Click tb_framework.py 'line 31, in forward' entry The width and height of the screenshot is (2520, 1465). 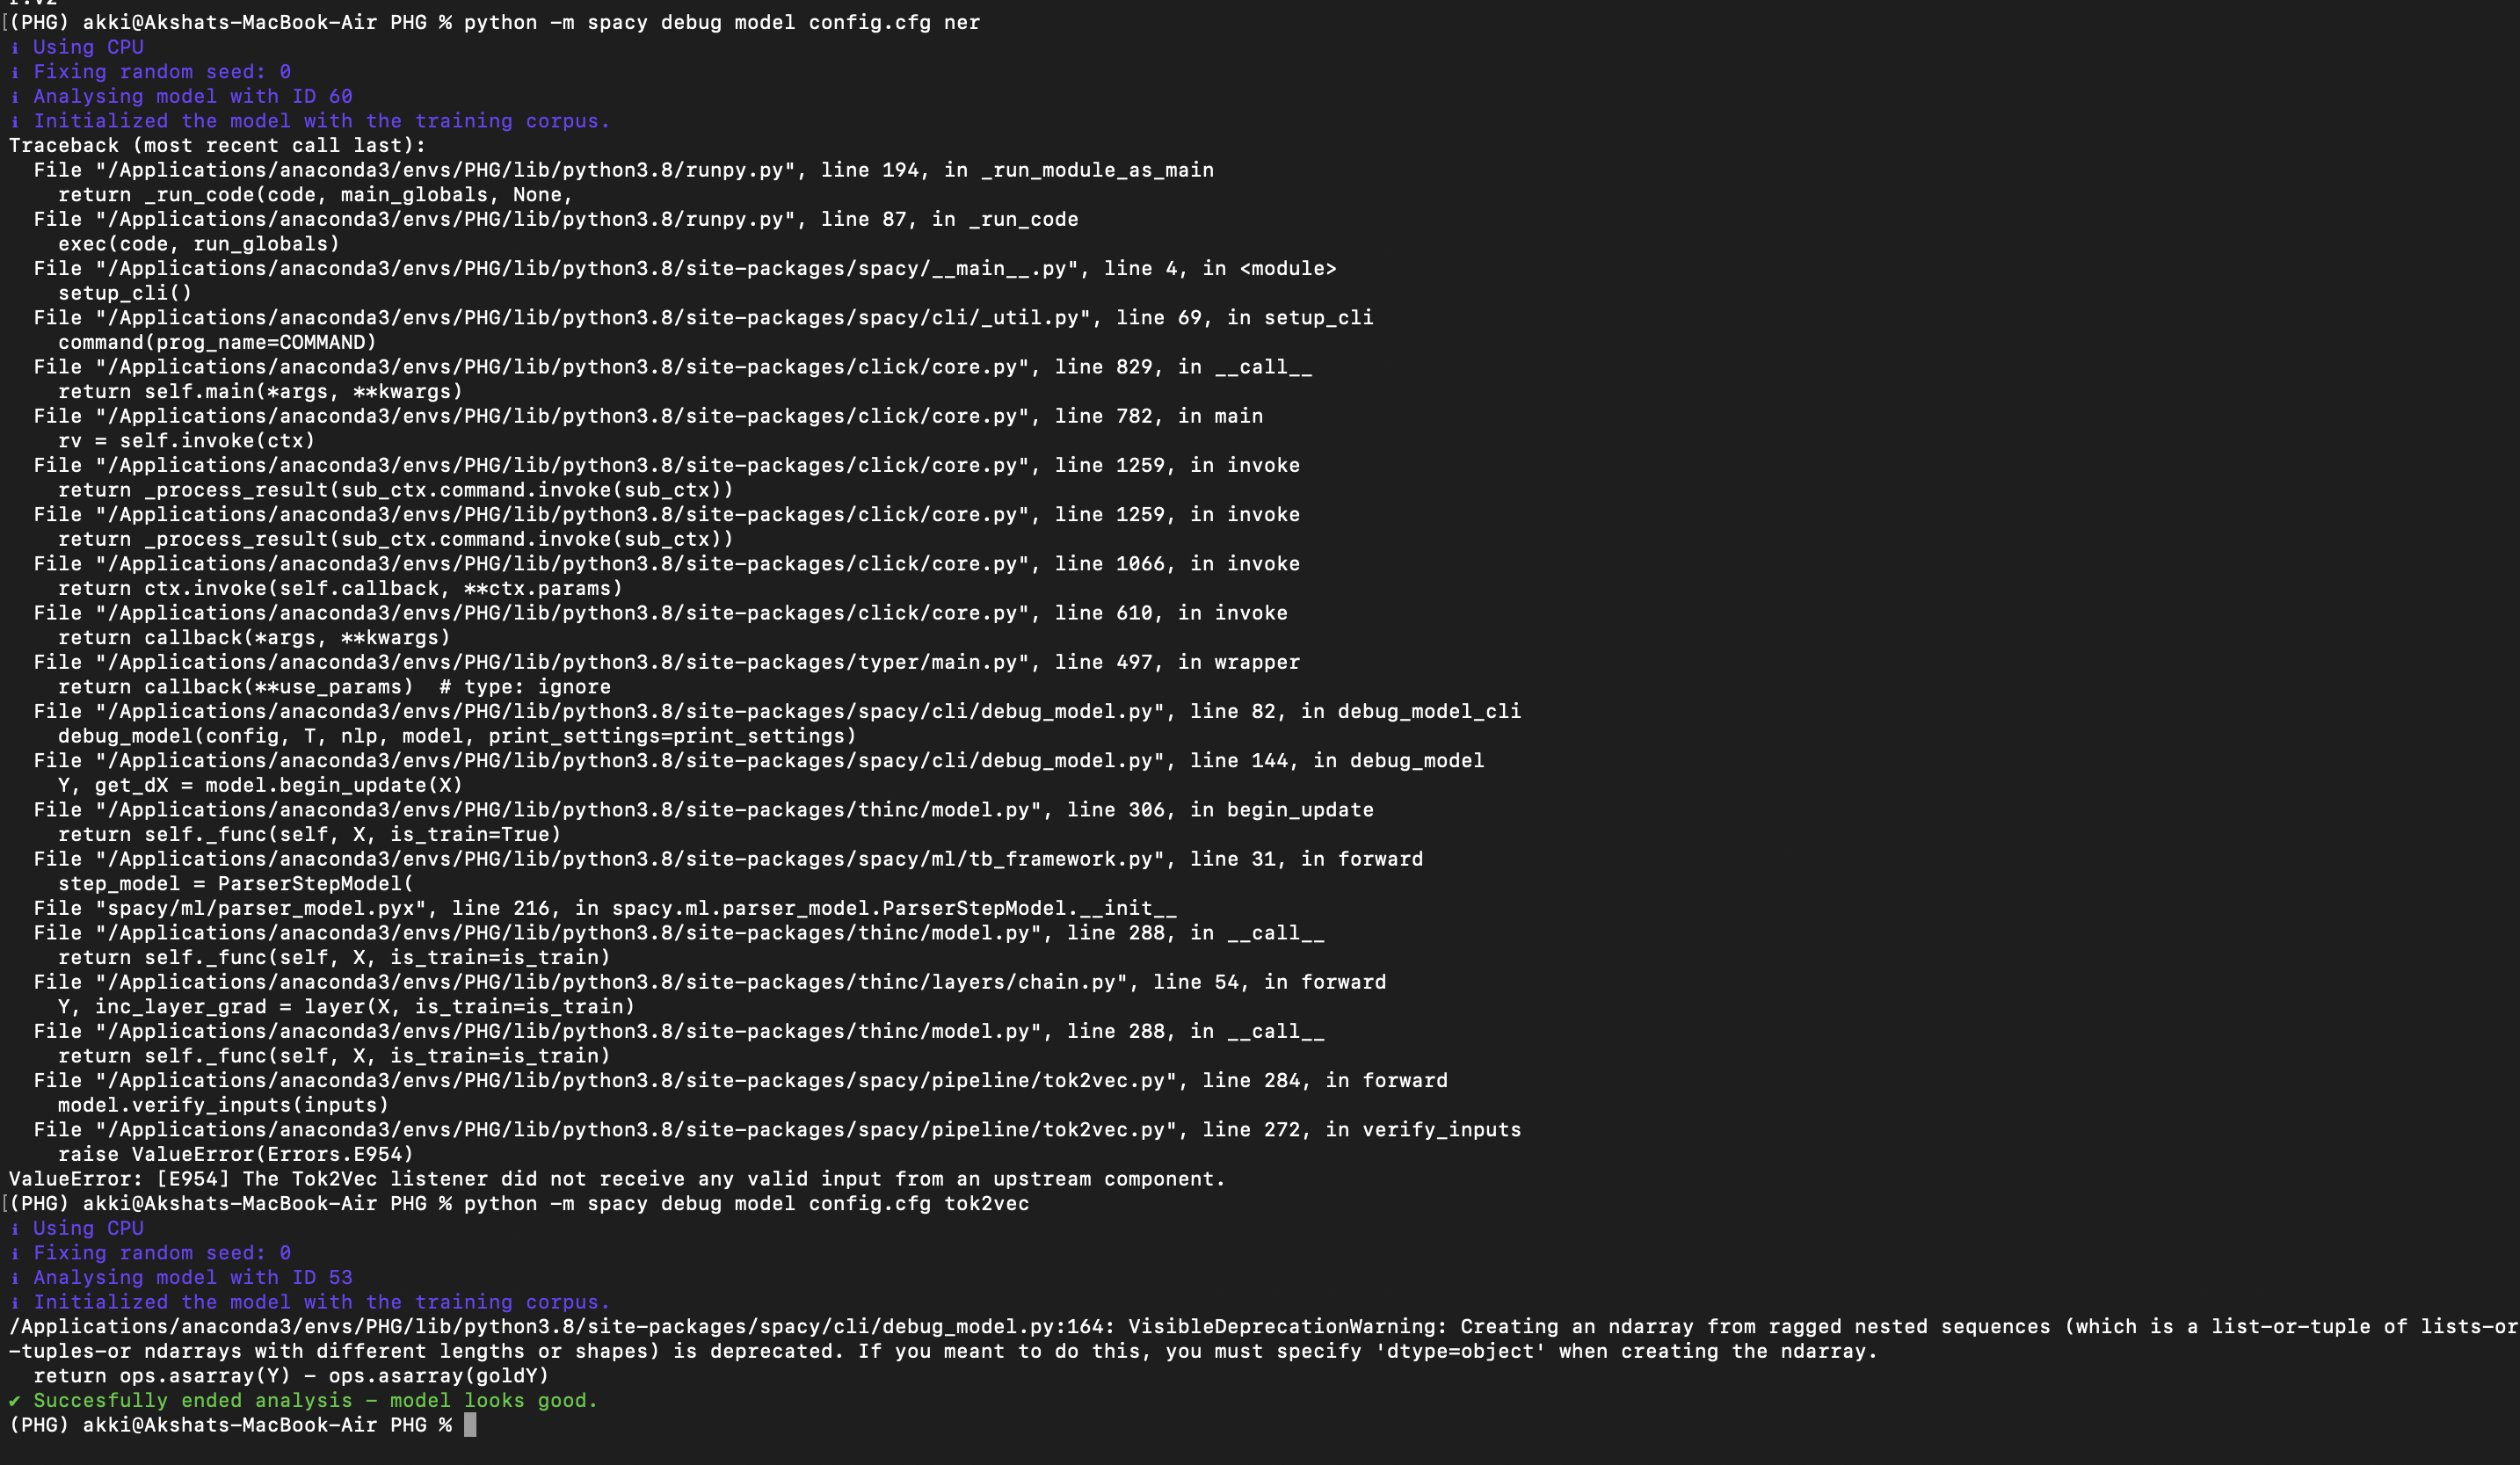tap(728, 859)
